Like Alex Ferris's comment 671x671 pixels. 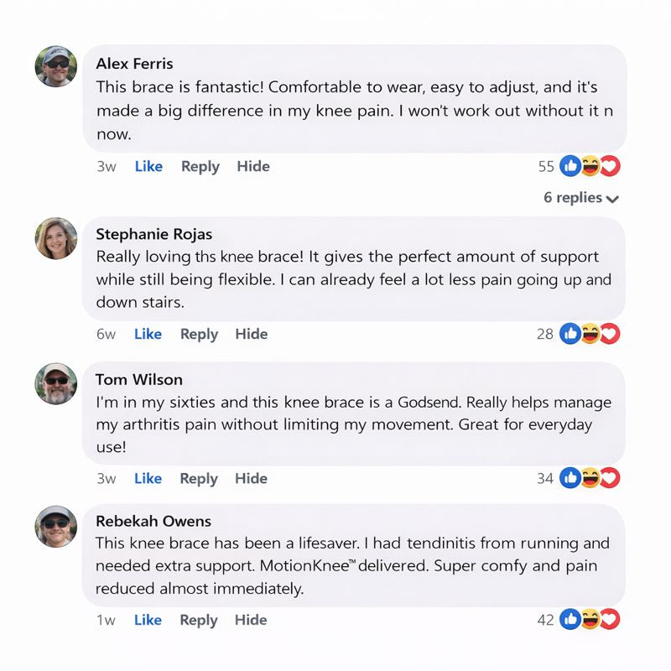coord(148,166)
